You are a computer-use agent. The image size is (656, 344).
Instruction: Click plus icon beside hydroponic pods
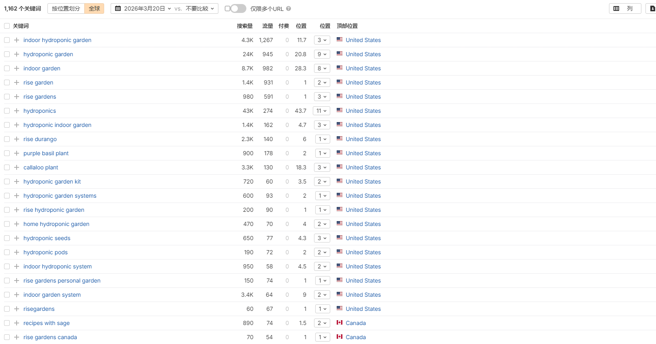[x=17, y=252]
